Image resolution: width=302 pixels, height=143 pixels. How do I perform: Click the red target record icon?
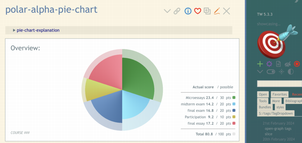point(297,64)
